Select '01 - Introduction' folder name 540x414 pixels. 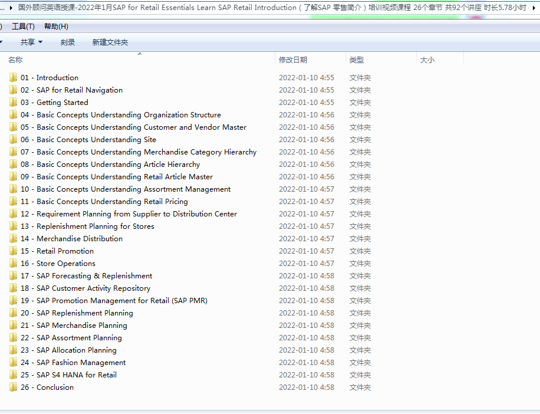tap(50, 77)
